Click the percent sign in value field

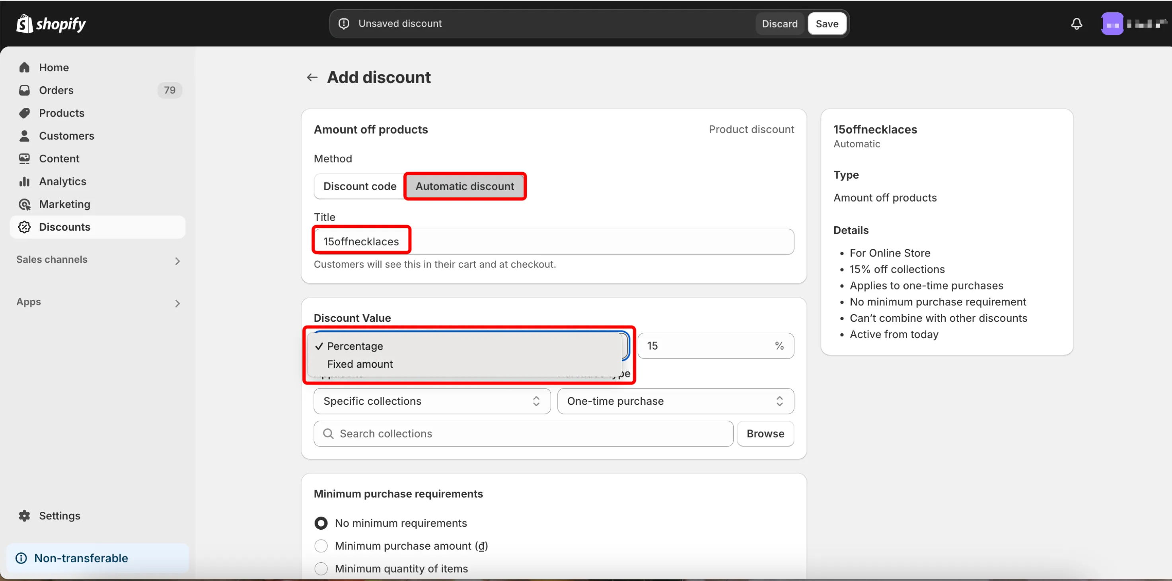click(779, 346)
